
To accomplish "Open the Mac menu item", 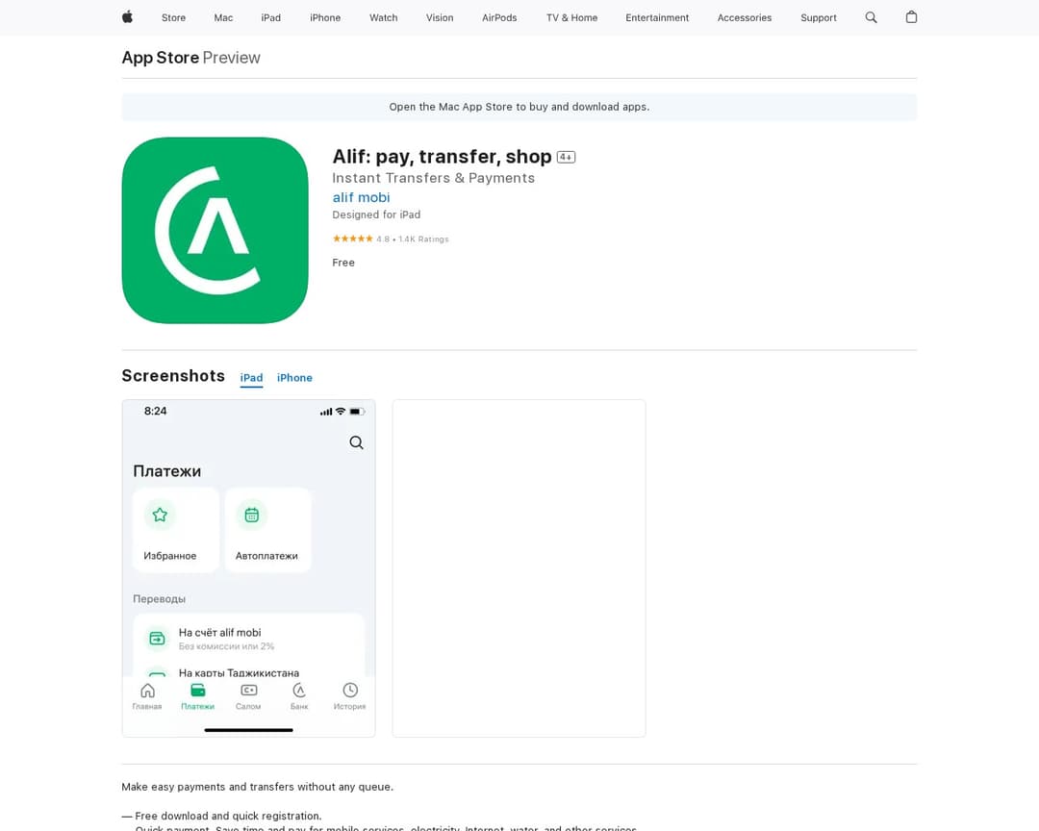I will (223, 17).
